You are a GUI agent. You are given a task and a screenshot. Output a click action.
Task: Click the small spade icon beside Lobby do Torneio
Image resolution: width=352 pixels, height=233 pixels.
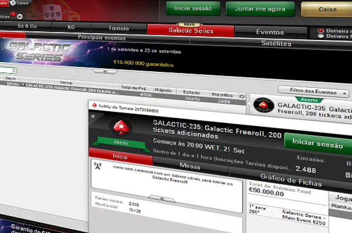click(94, 105)
